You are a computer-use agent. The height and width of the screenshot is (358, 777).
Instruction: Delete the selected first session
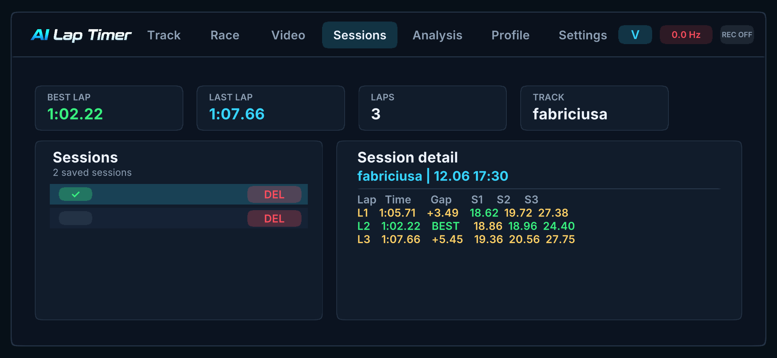(274, 194)
